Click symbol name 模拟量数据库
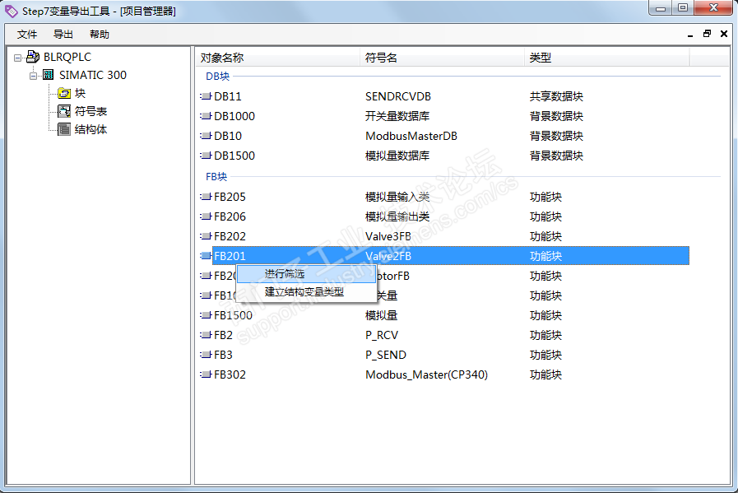This screenshot has height=493, width=738. (397, 156)
